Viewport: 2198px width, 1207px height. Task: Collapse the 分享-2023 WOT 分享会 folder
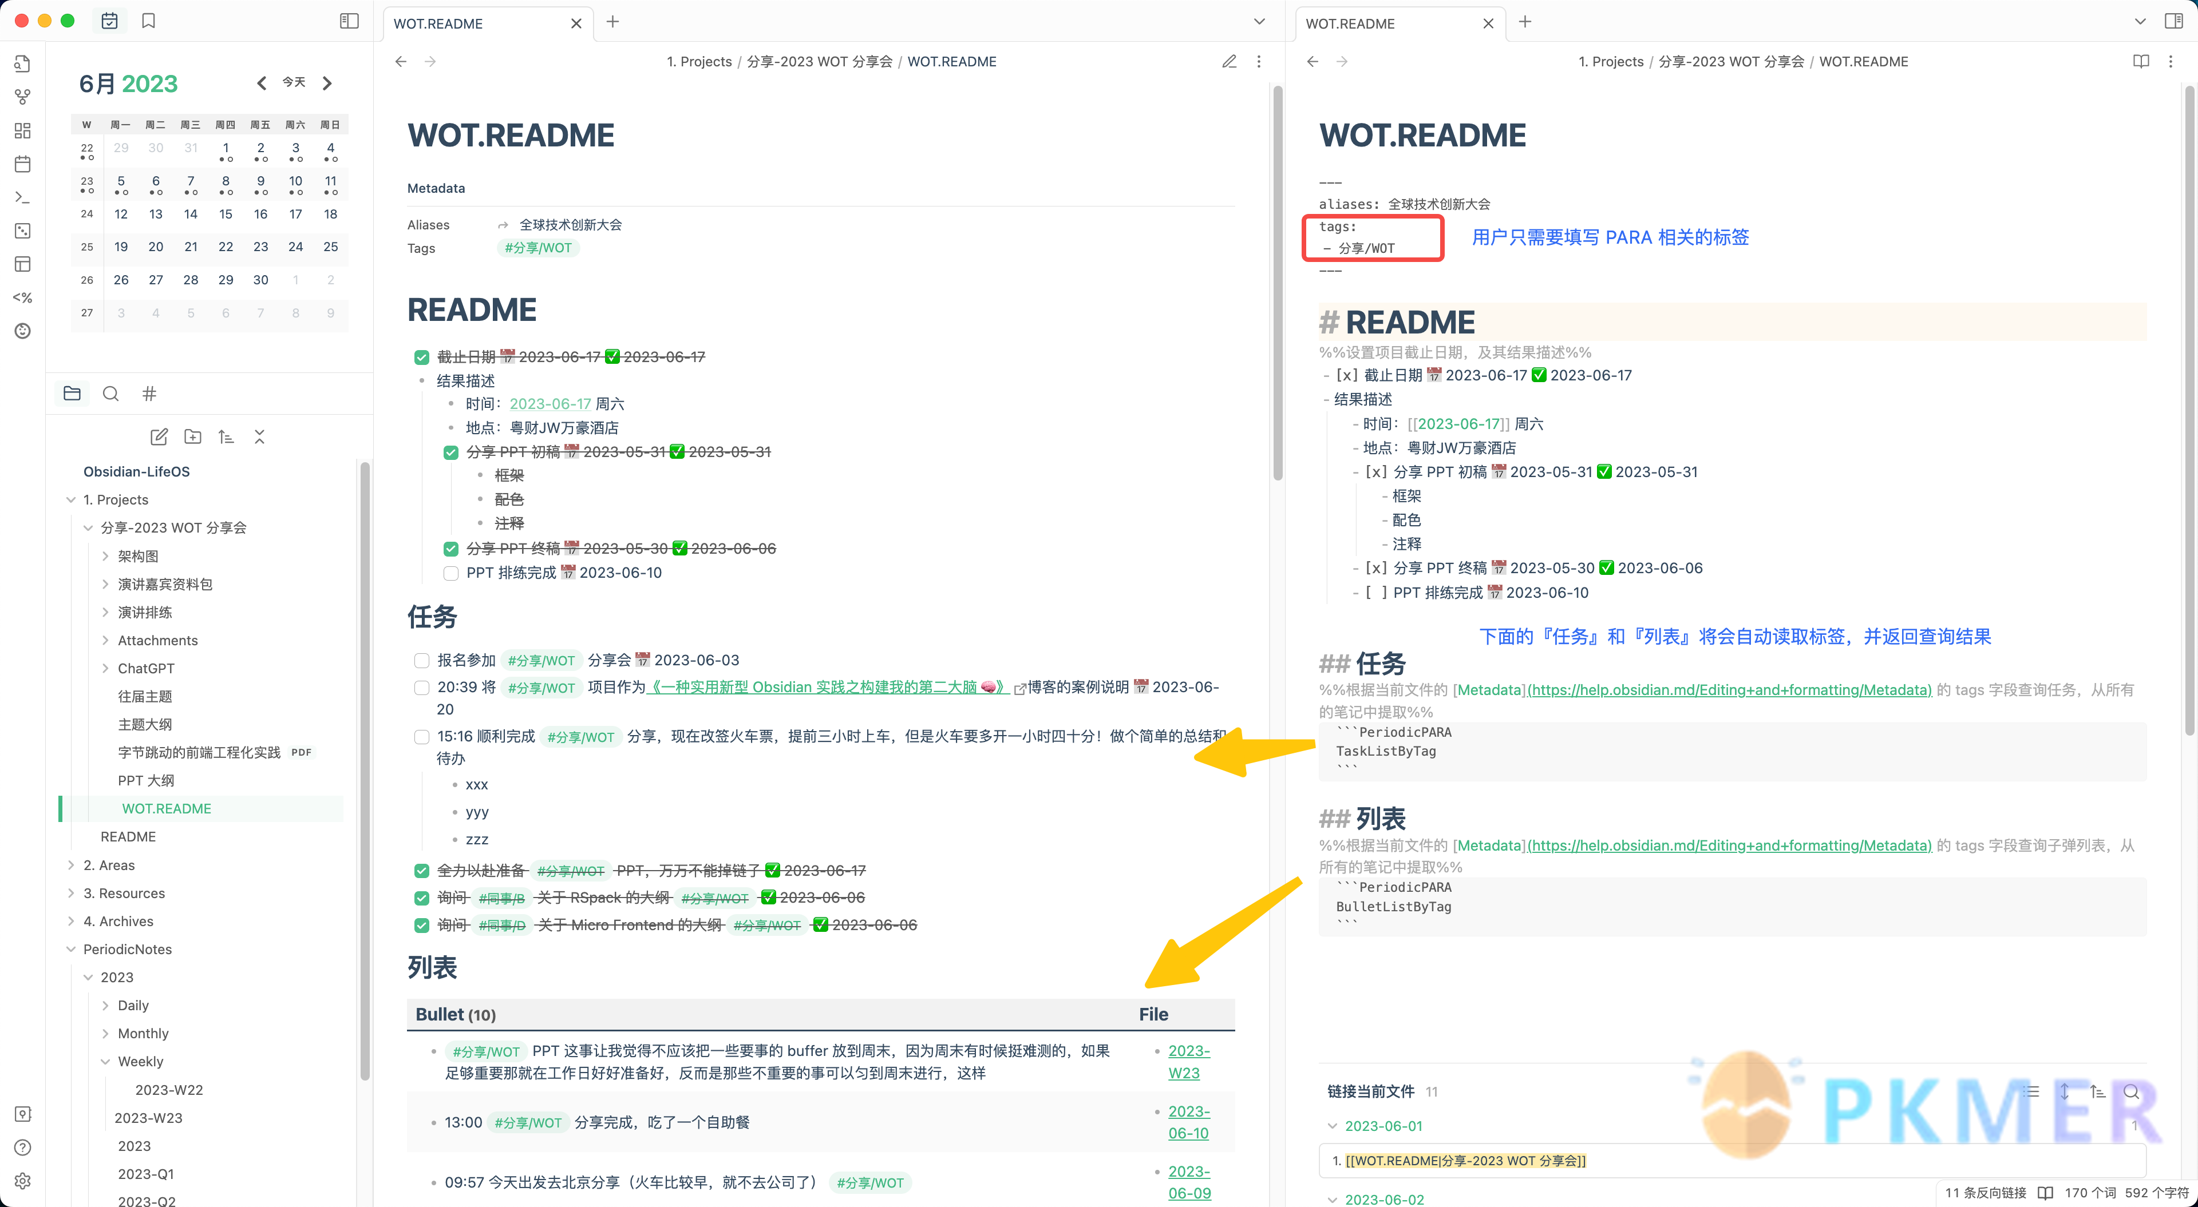(88, 528)
